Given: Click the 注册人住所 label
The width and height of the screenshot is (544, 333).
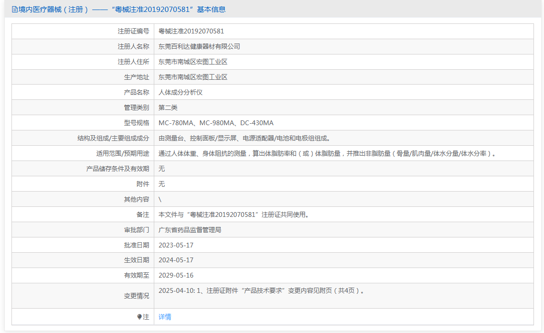Looking at the screenshot, I should [x=133, y=62].
